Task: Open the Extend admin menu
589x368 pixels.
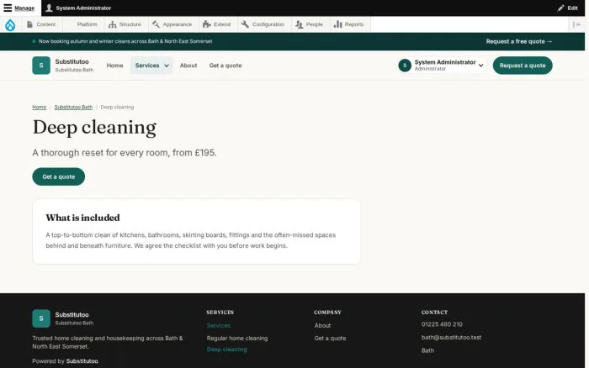Action: [x=217, y=24]
